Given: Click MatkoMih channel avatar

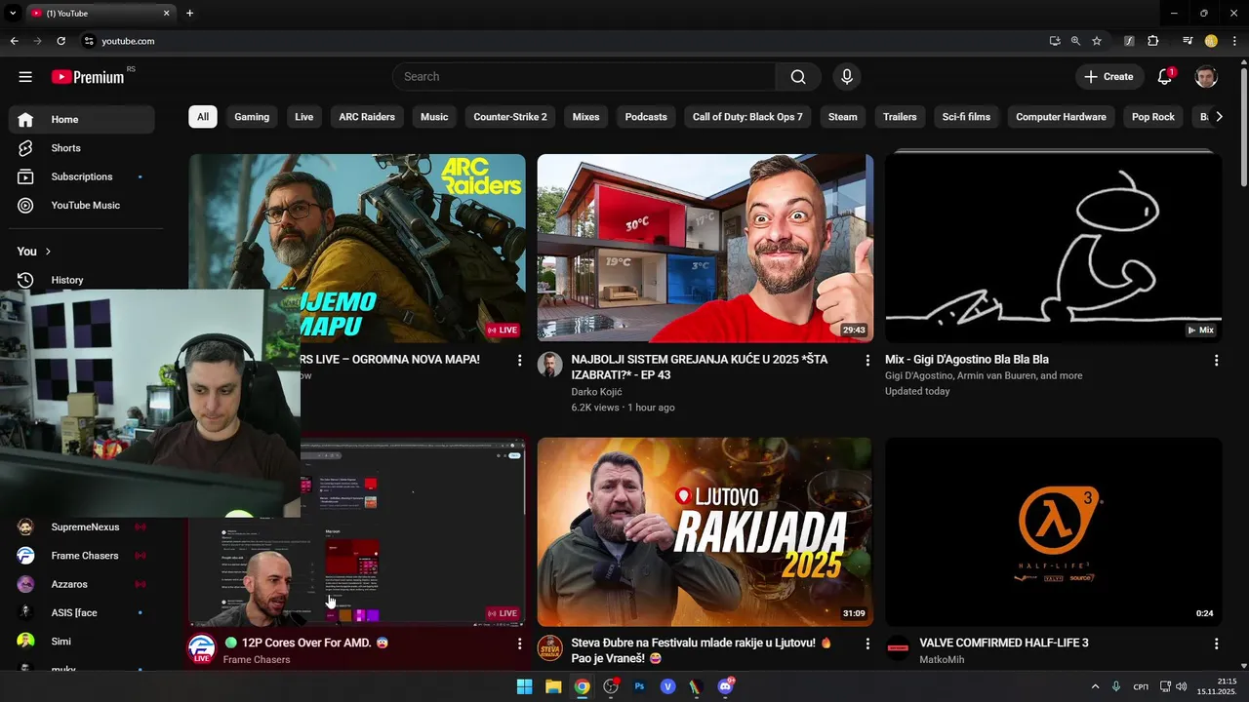Looking at the screenshot, I should [898, 648].
